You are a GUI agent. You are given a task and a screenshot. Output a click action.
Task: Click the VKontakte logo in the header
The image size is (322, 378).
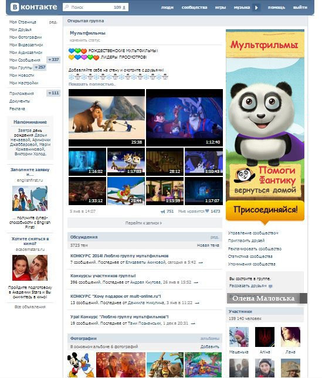[33, 7]
